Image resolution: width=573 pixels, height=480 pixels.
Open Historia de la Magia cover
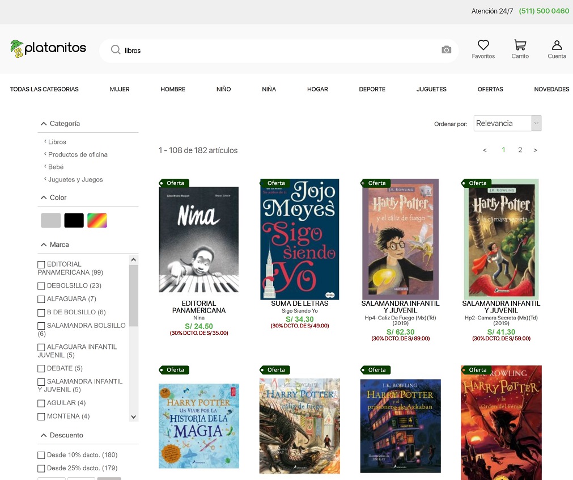coord(199,426)
